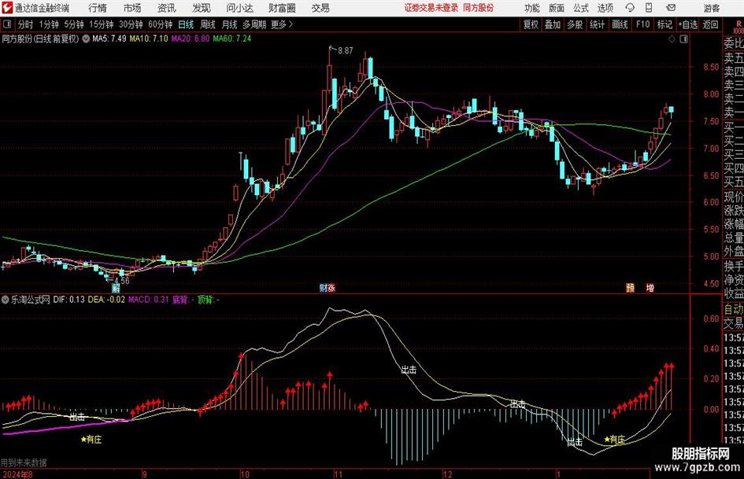This screenshot has width=744, height=479.
Task: Open the 市场 menu
Action: [x=132, y=8]
